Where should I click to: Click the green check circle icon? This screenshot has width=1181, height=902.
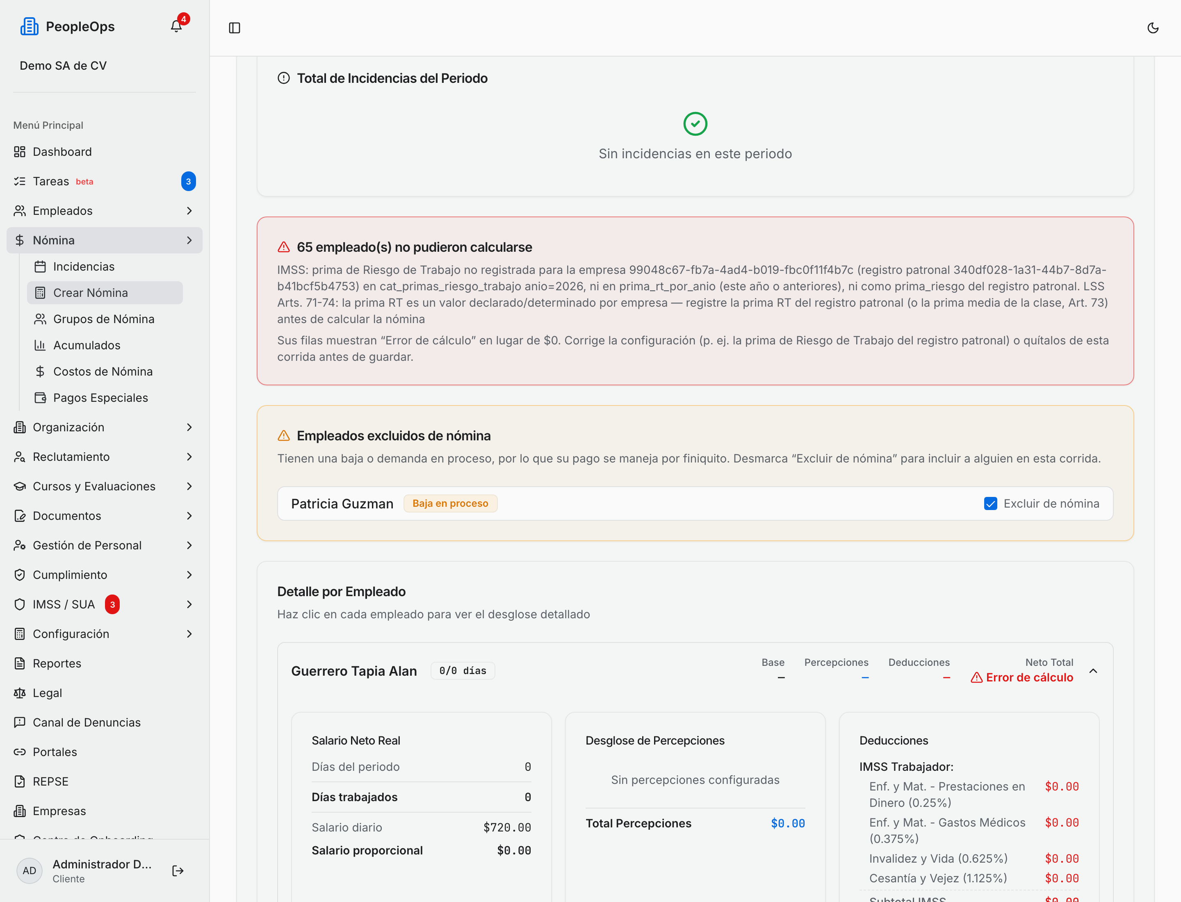coord(695,123)
